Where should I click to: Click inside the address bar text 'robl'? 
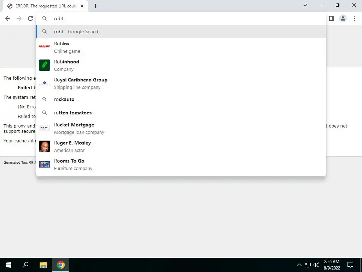tap(58, 18)
